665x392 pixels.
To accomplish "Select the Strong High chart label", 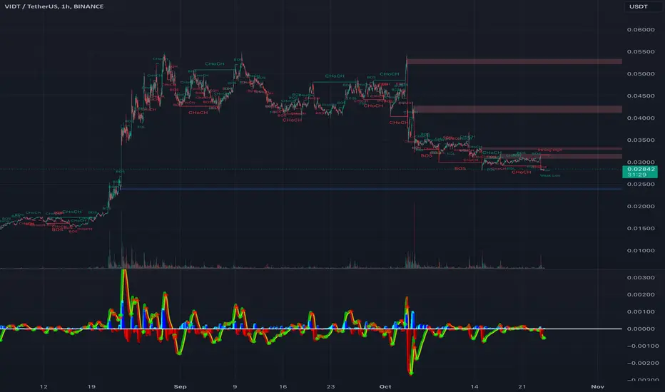I will point(550,150).
